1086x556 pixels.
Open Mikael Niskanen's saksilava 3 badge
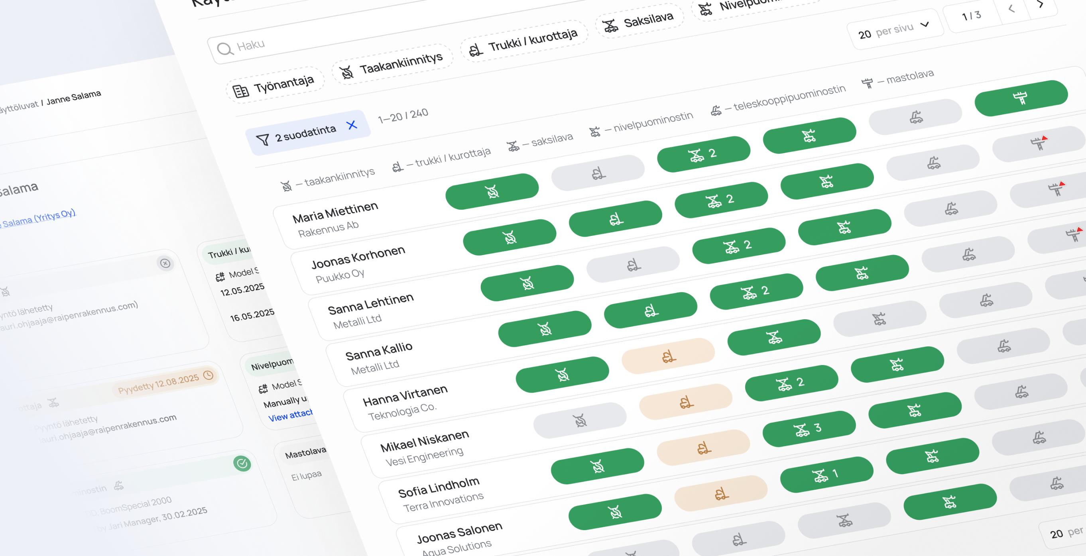809,429
